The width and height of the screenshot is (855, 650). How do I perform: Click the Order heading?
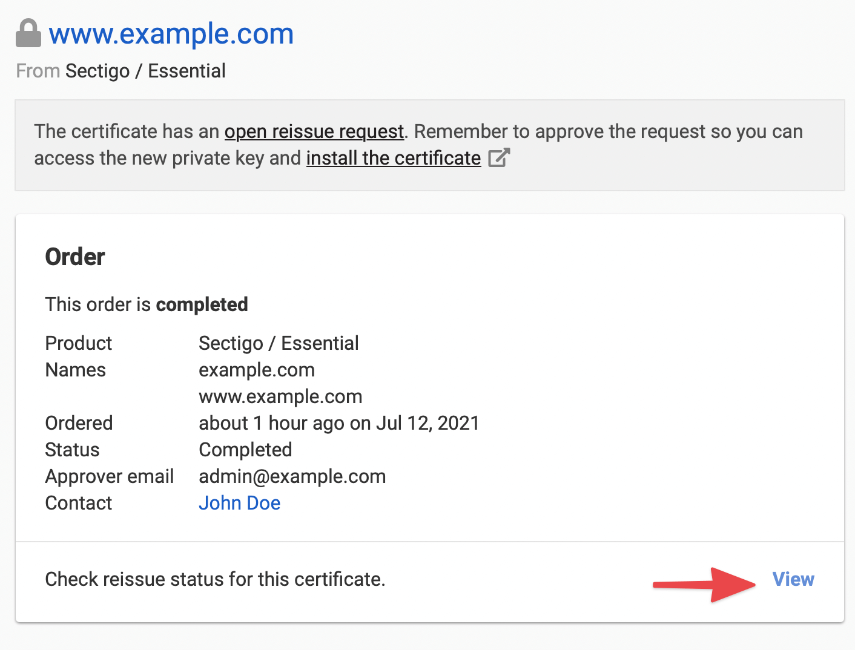point(75,257)
